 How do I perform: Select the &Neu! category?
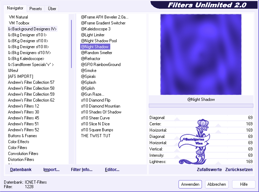pyautogui.click(x=13, y=71)
